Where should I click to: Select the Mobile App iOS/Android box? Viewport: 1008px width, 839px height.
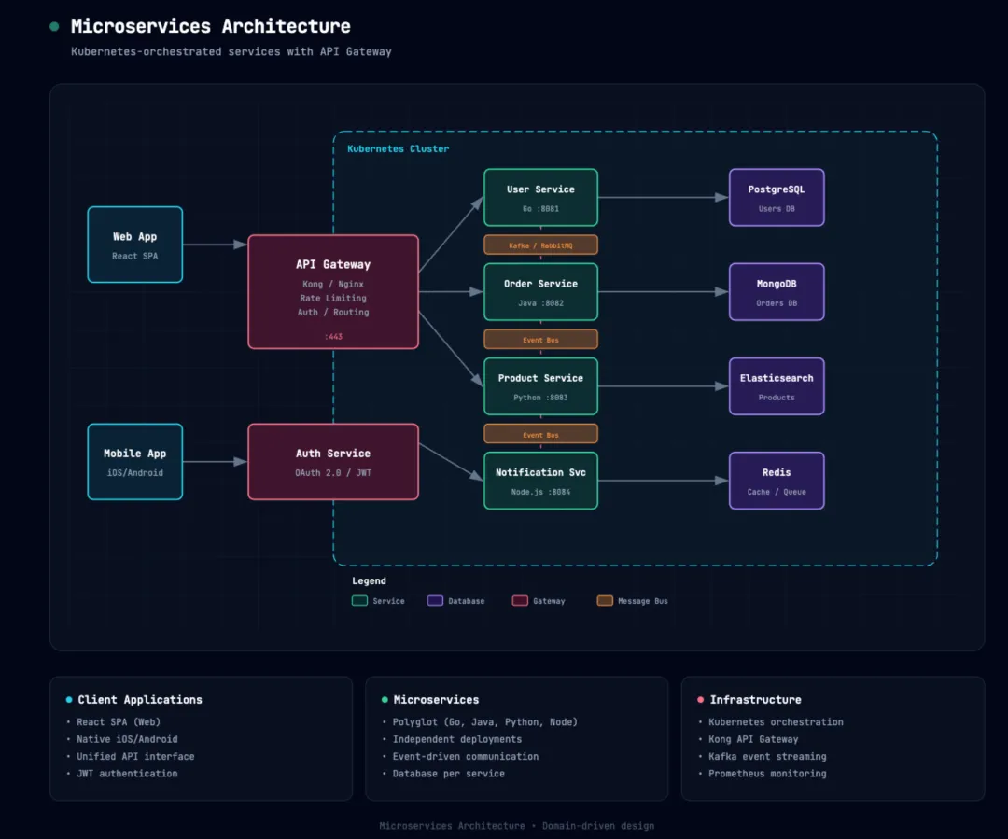135,462
